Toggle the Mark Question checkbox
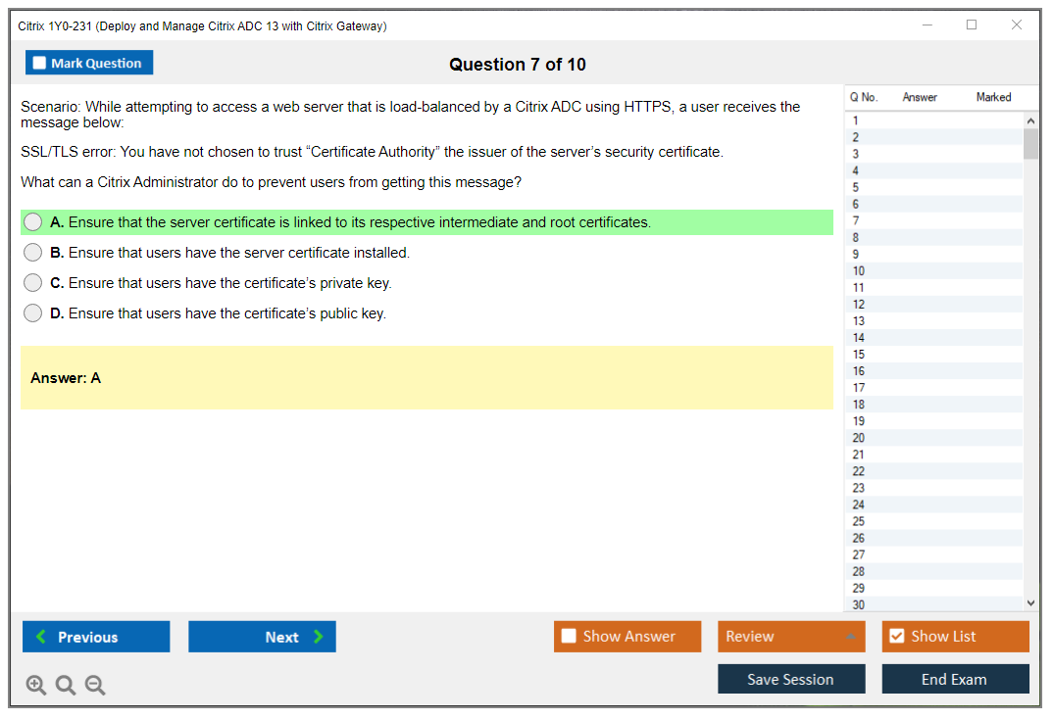Screen dimensions: 1054x720 (40, 64)
